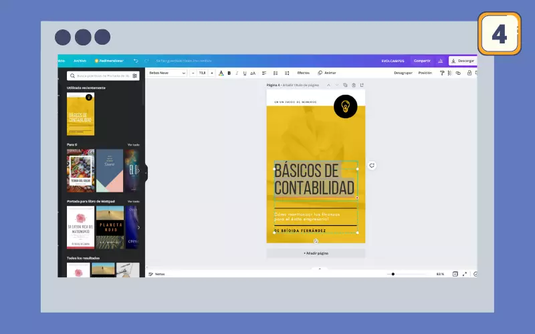Screen dimensions: 535x334
Task: Open the Posición panel
Action: (x=425, y=73)
